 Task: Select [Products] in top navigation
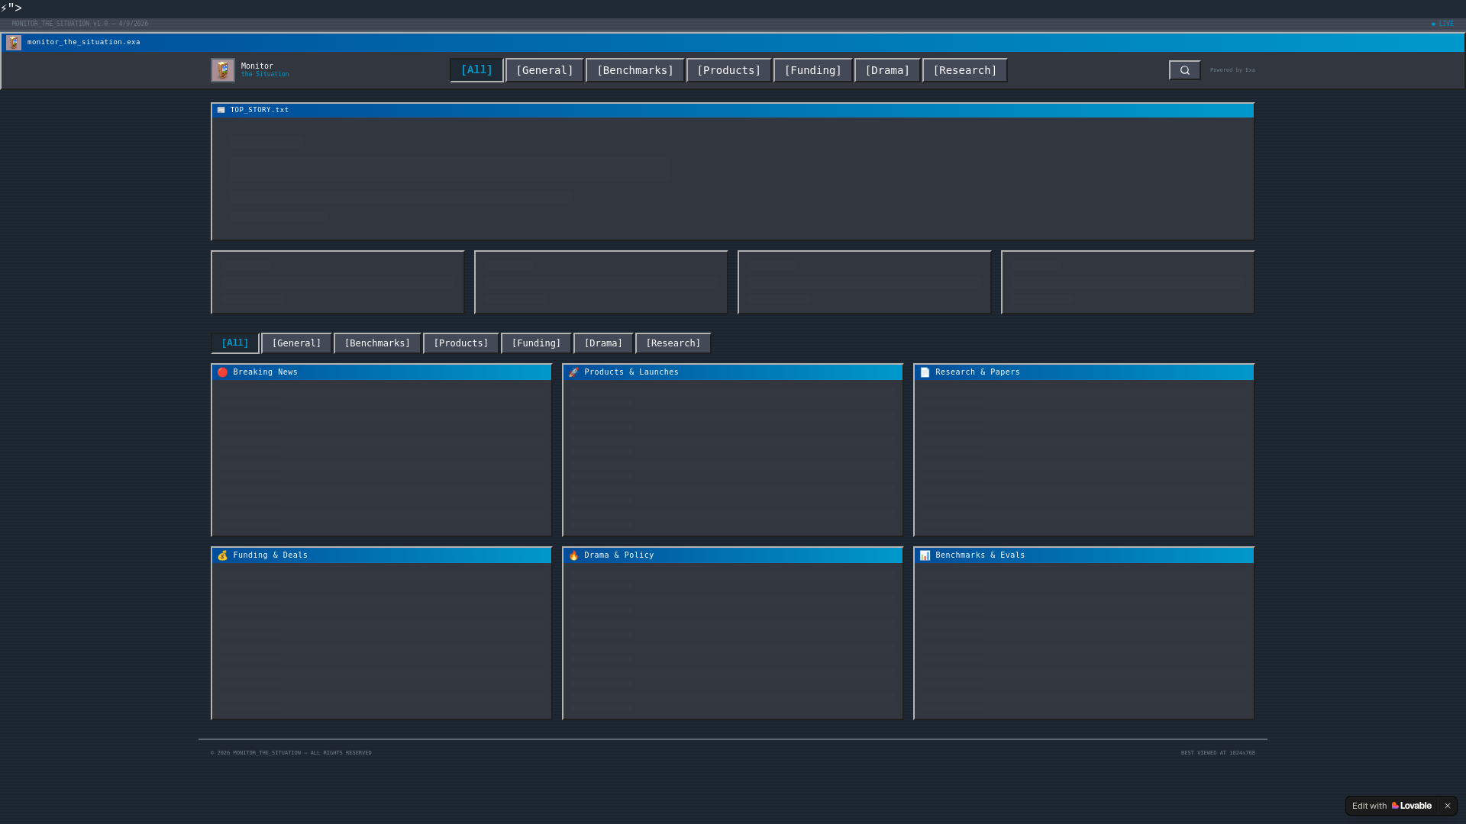729,70
